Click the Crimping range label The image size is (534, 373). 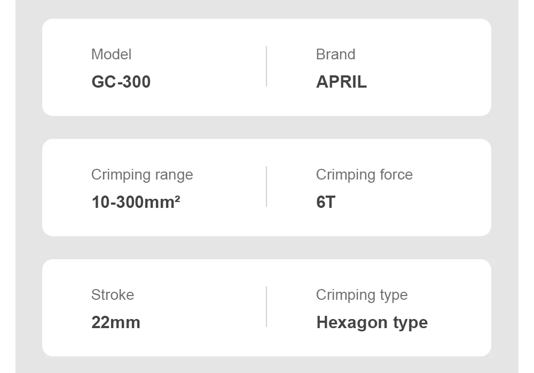(x=142, y=175)
